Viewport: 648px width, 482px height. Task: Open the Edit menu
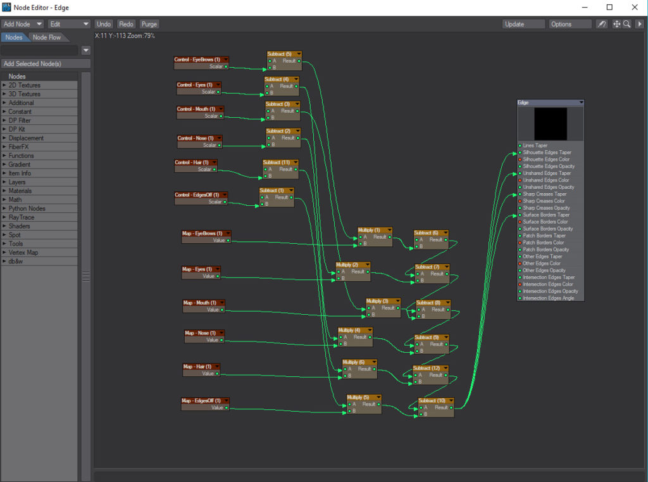[x=70, y=23]
